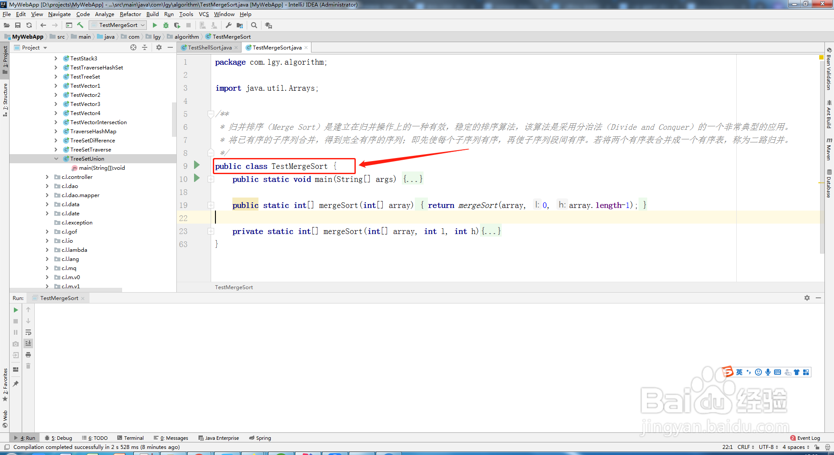Toggle soft-wrap in Run console
834x455 pixels.
click(28, 333)
